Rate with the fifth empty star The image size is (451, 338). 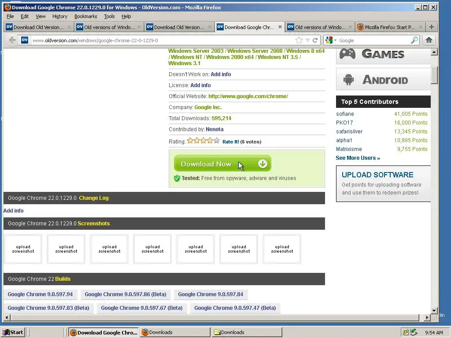pos(217,140)
